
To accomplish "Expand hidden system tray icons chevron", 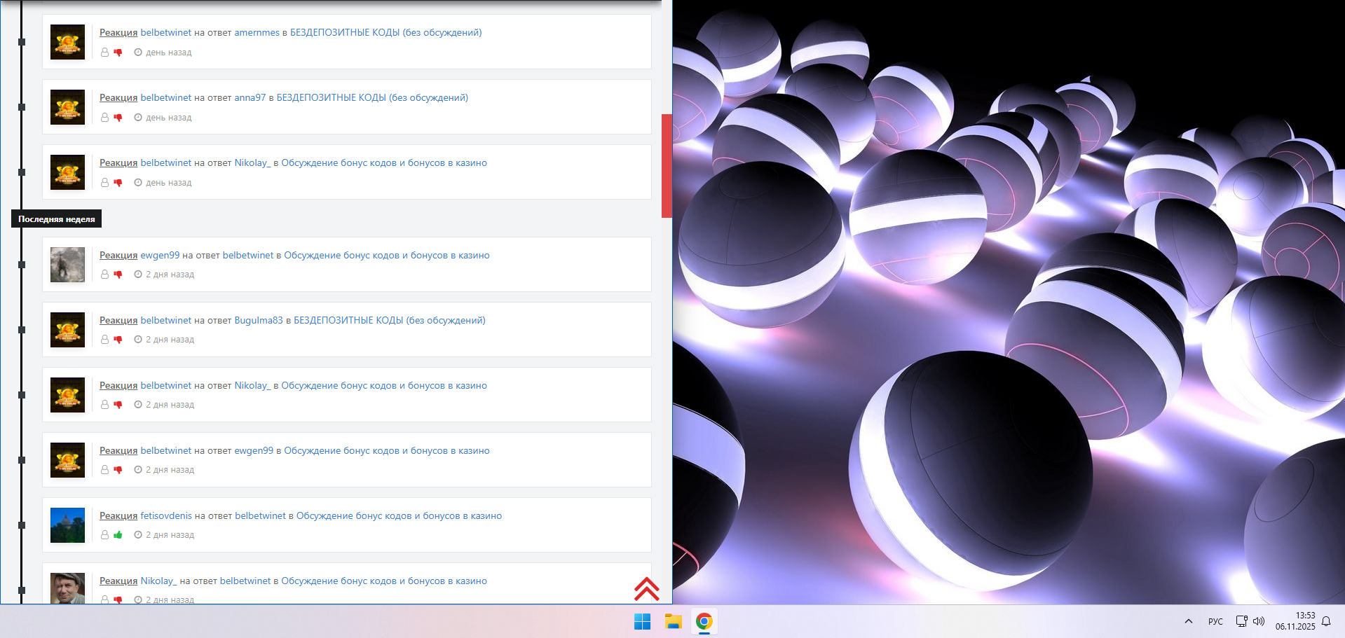I will (x=1188, y=621).
